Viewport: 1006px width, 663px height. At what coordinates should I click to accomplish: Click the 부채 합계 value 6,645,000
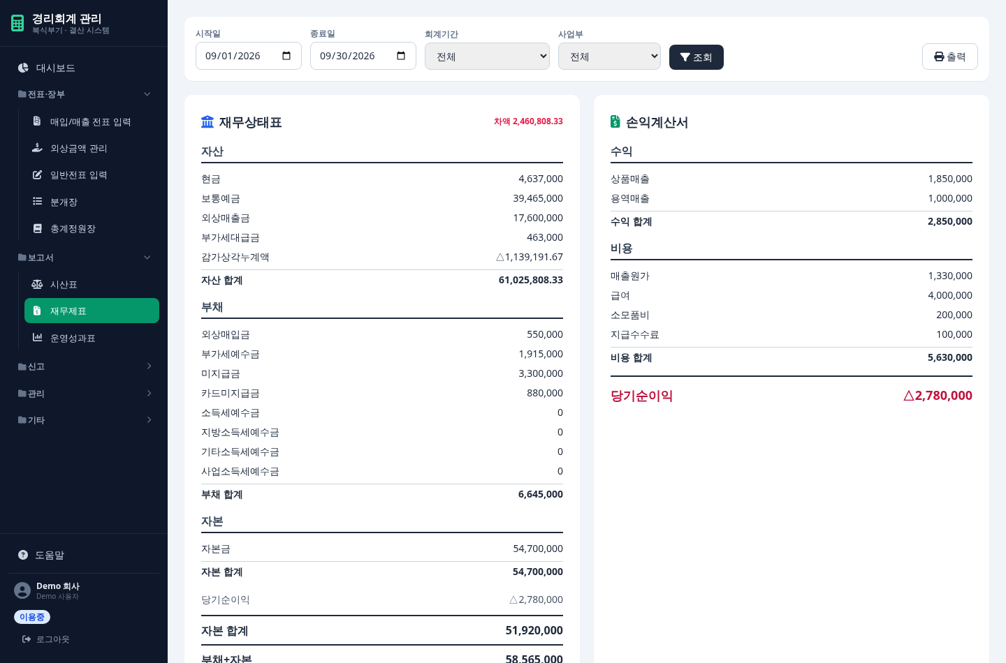(541, 494)
